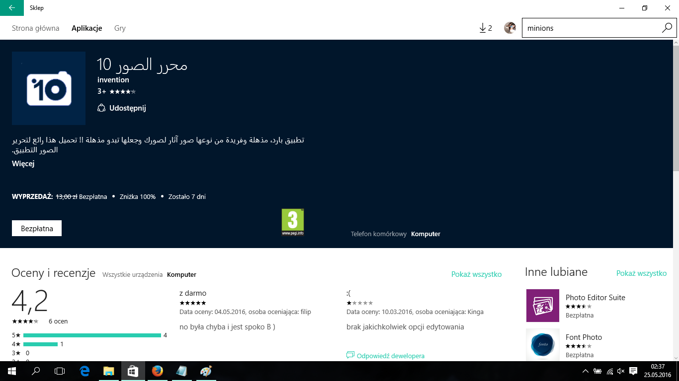
Task: Launch Firefox from the taskbar
Action: coord(157,371)
